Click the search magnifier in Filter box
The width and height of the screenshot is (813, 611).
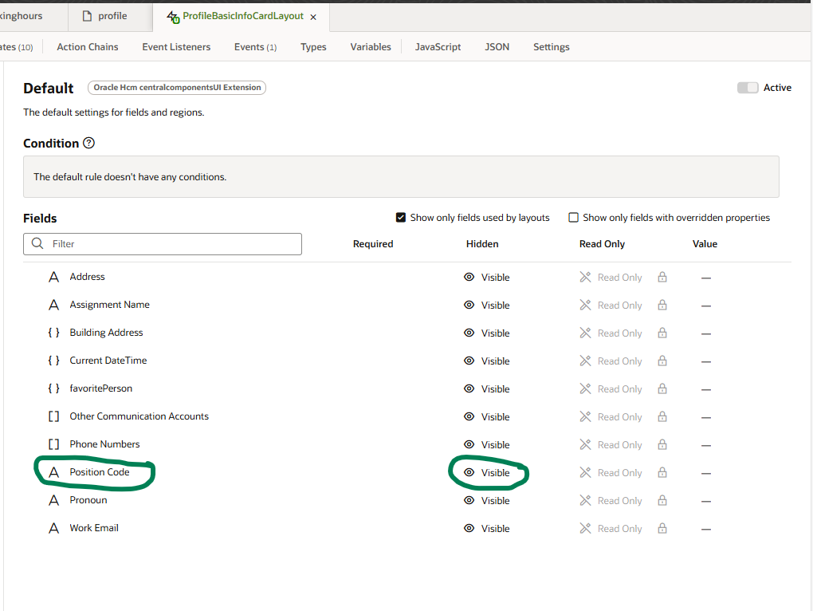tap(37, 243)
